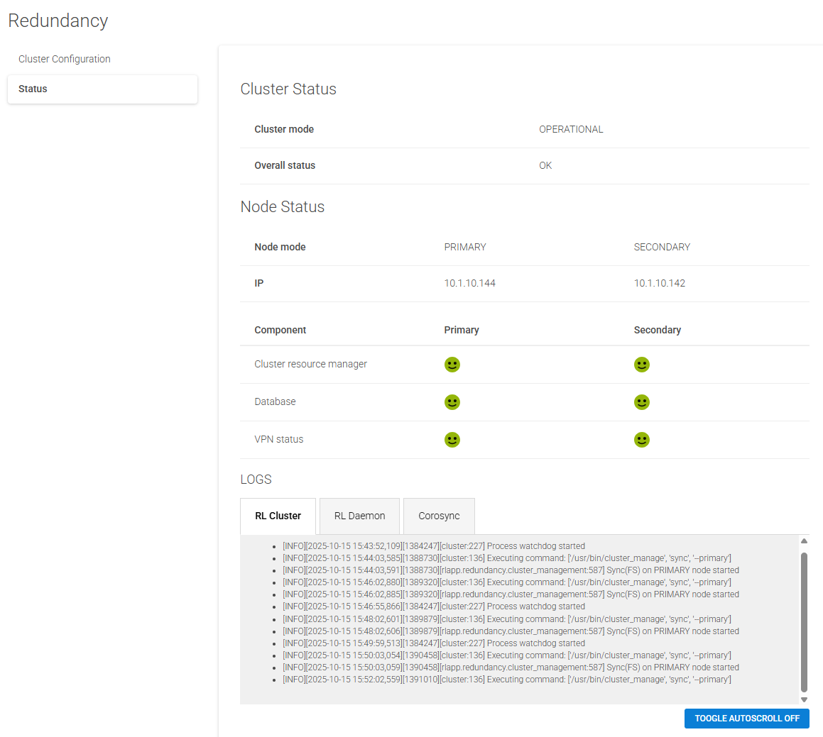Open the Cluster Configuration page
This screenshot has height=737, width=823.
(65, 59)
